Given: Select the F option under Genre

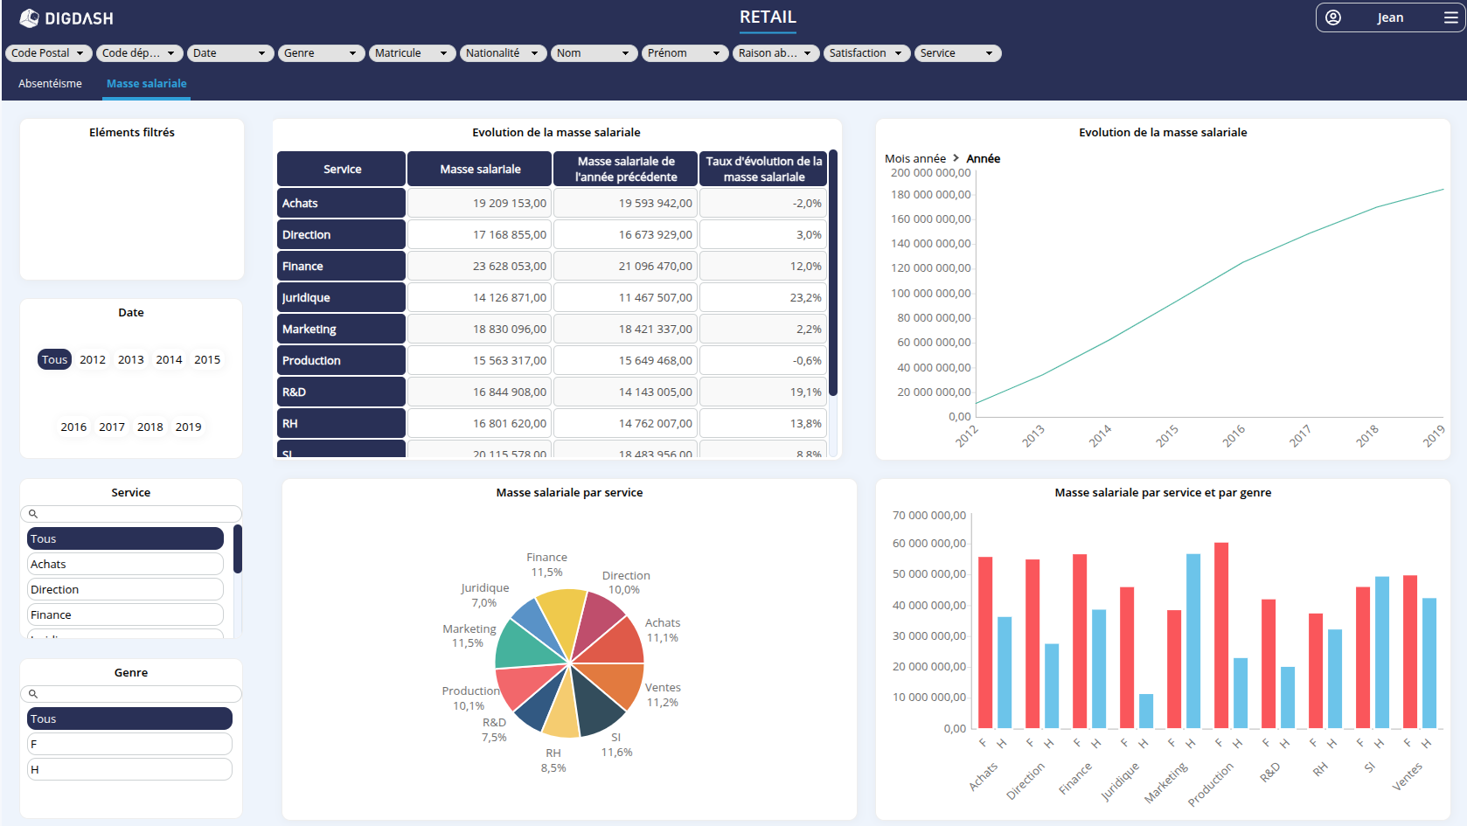Looking at the screenshot, I should pos(129,744).
